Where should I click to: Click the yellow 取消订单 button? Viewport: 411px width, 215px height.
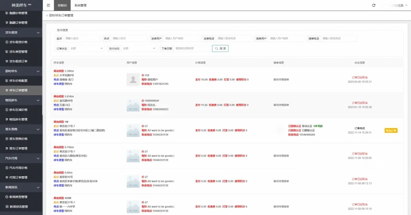391,130
